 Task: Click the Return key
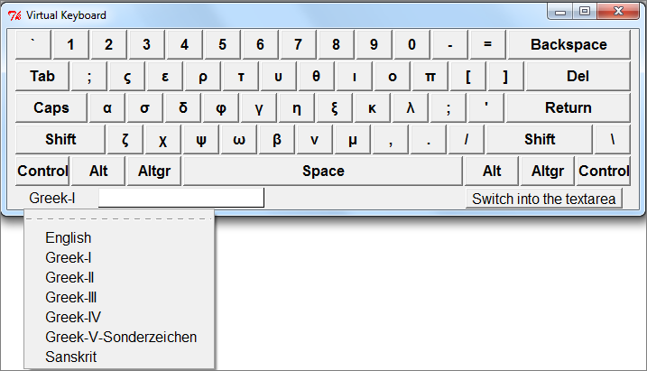point(568,107)
